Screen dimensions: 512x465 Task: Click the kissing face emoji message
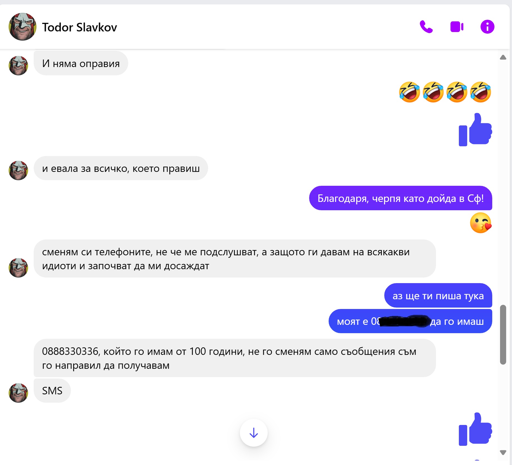(x=481, y=223)
